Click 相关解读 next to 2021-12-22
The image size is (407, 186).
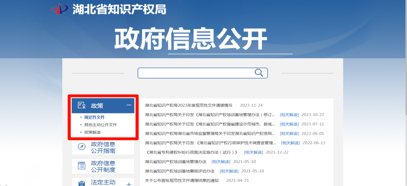click(x=253, y=152)
